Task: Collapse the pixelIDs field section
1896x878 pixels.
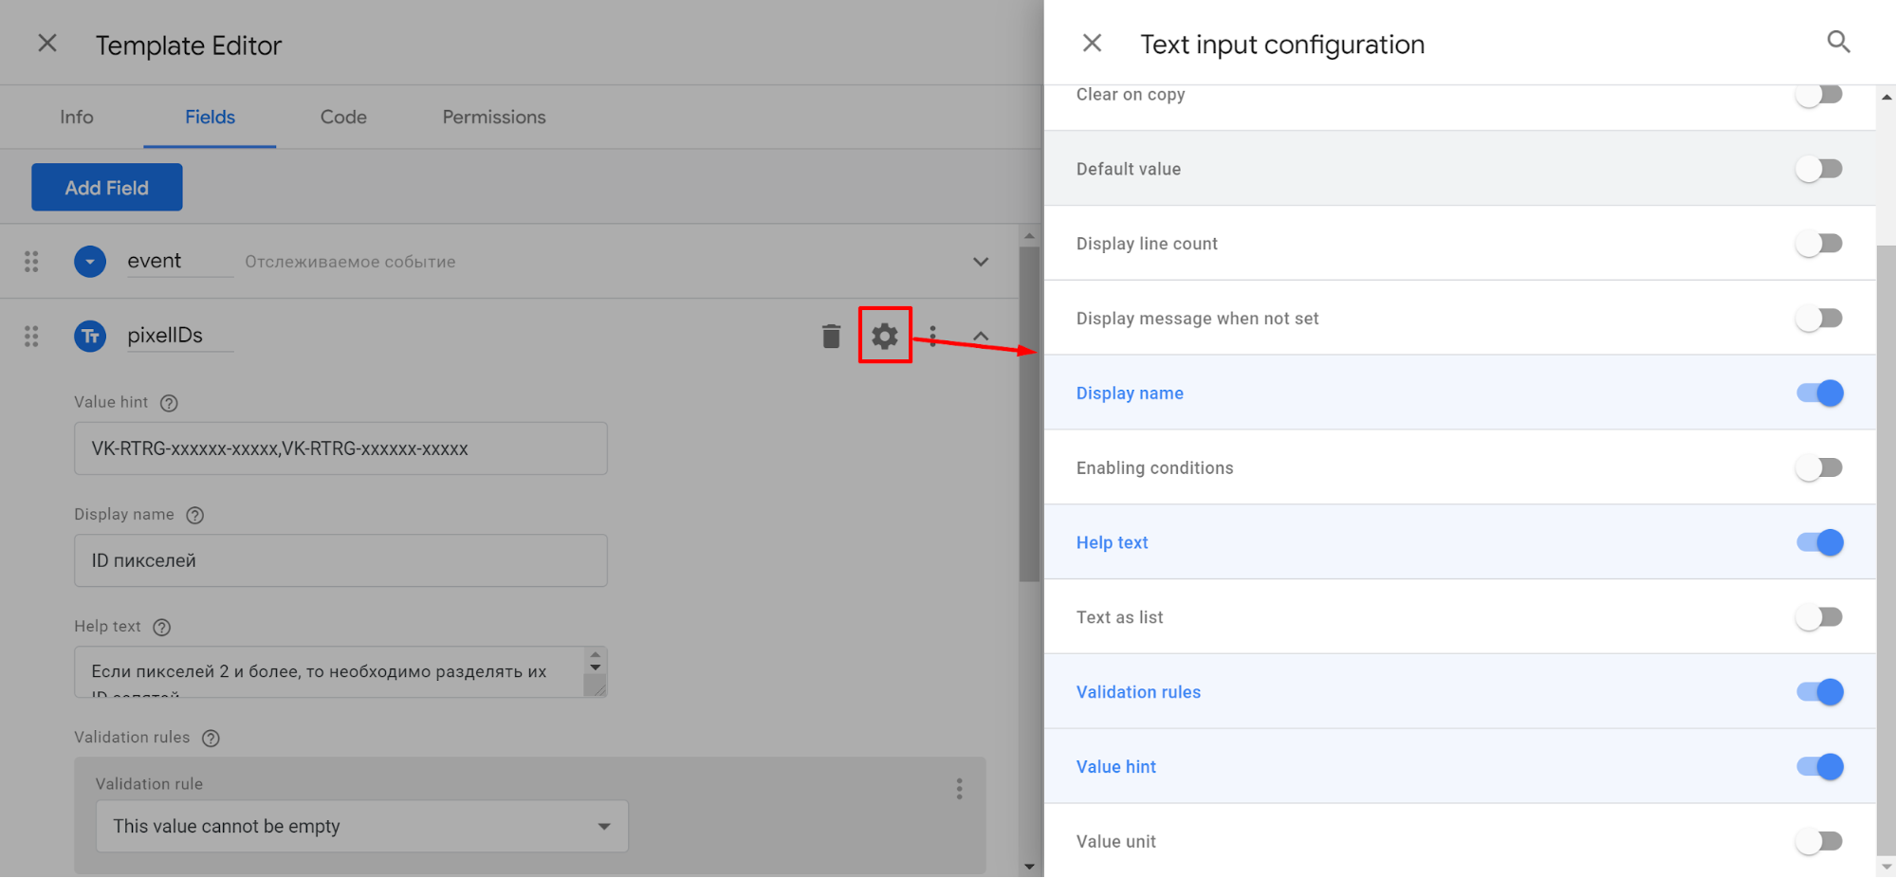Action: click(x=981, y=336)
